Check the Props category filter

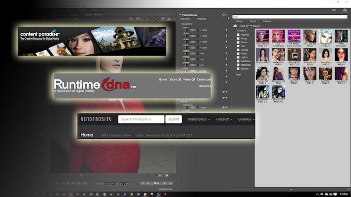(x=238, y=53)
